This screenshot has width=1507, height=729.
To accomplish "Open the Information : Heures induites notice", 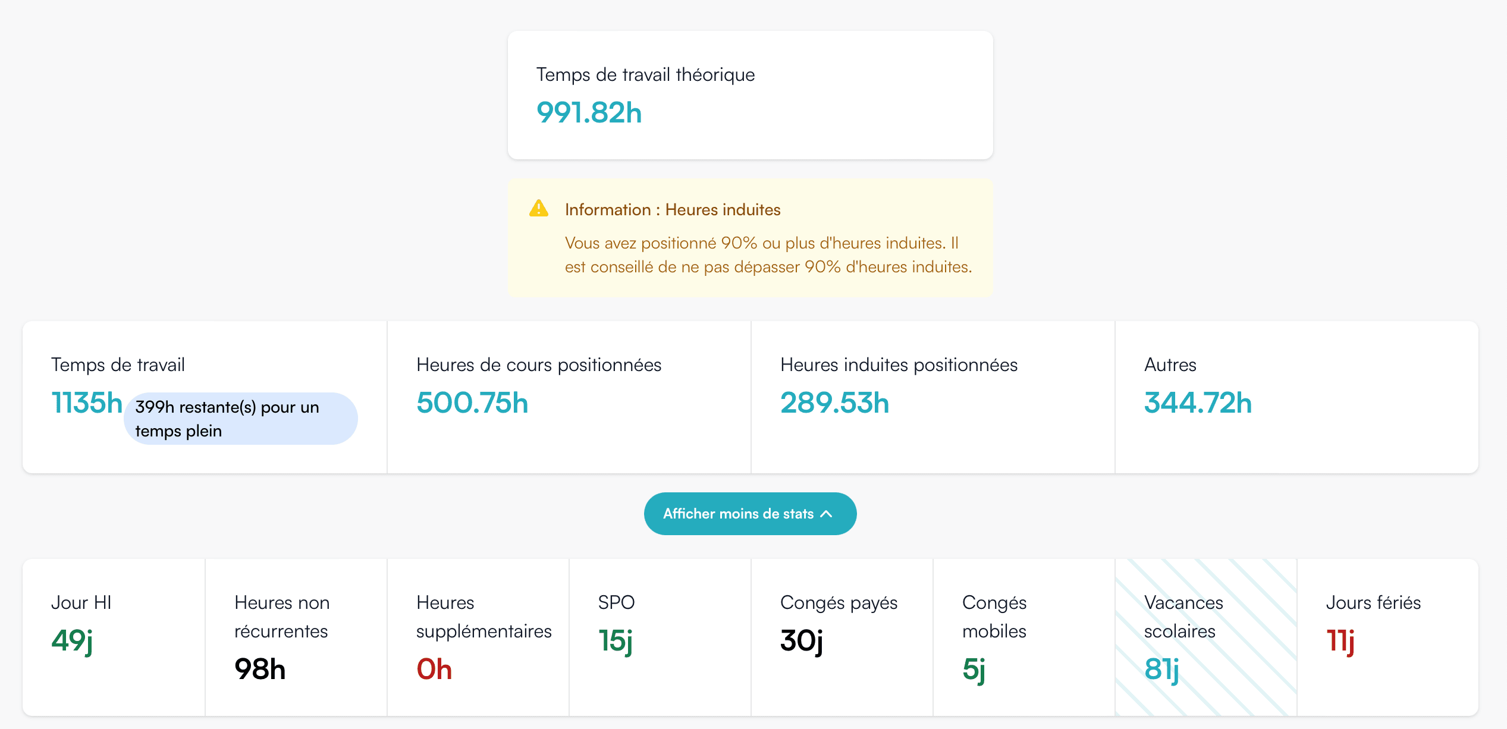I will (x=673, y=209).
